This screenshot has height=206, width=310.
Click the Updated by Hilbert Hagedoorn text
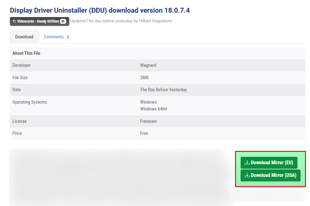click(121, 21)
